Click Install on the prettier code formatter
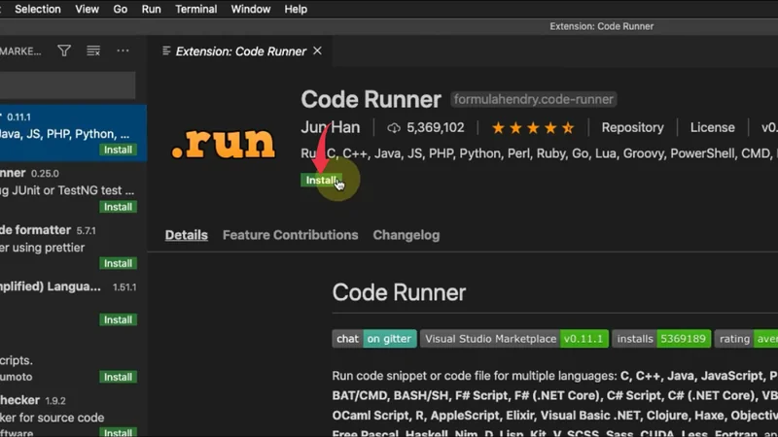 [x=118, y=263]
